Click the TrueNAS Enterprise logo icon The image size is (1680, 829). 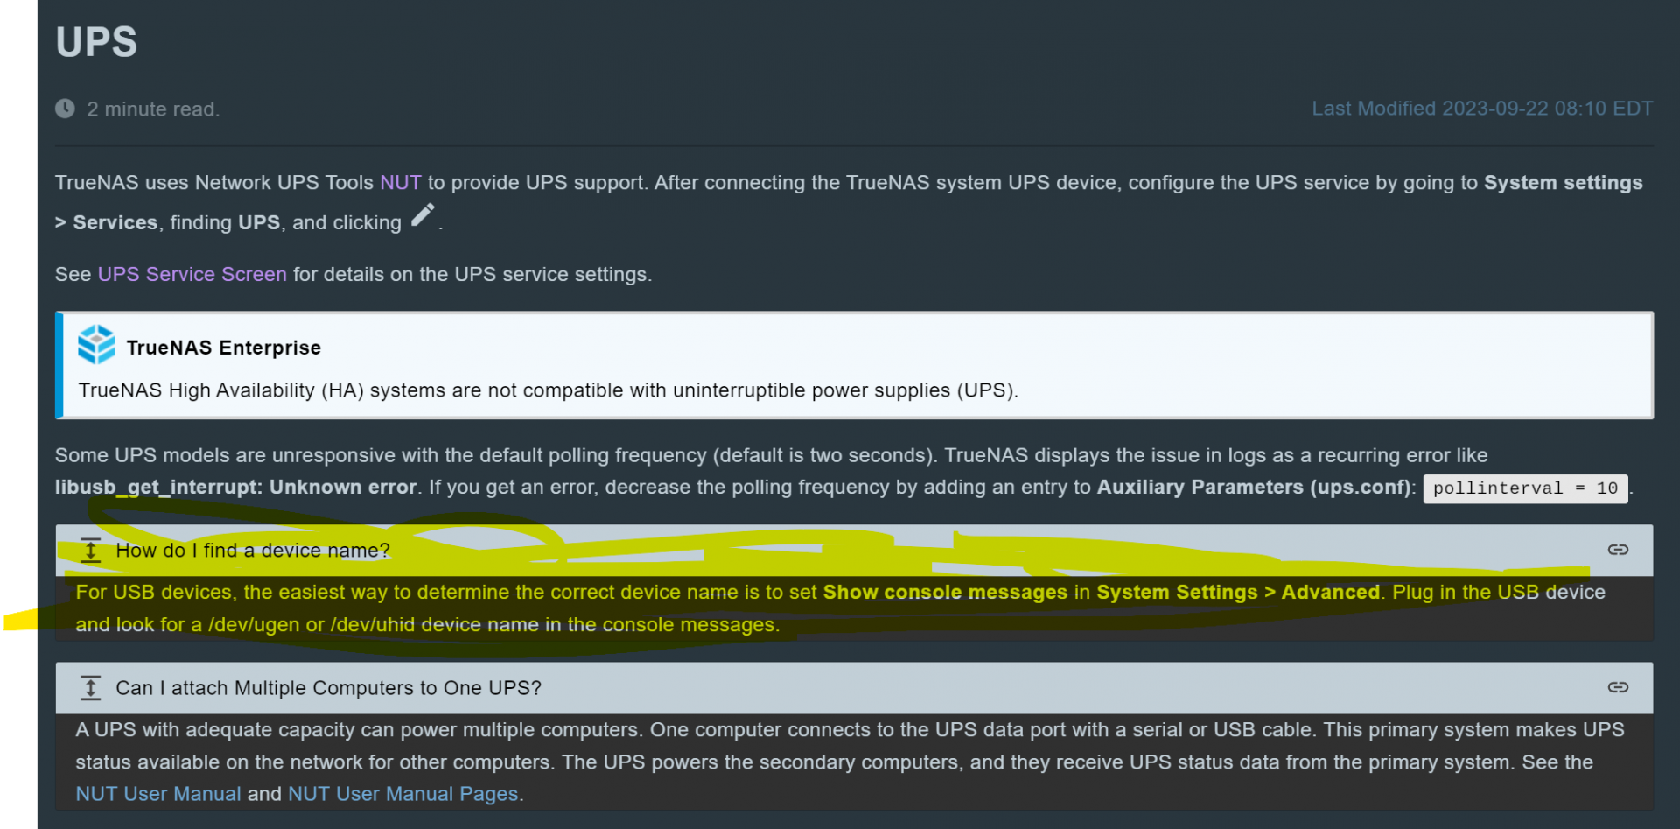click(x=96, y=345)
